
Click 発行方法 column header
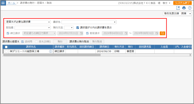pos(119,47)
